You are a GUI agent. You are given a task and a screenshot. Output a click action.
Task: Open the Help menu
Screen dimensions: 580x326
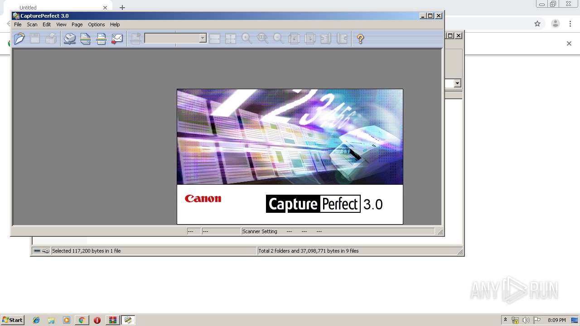pyautogui.click(x=115, y=24)
